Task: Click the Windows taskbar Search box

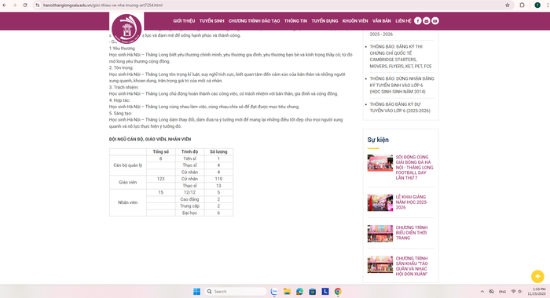Action: pos(236,292)
